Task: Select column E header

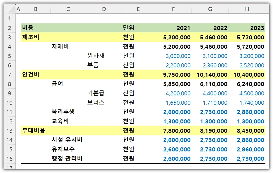Action: (x=138, y=9)
